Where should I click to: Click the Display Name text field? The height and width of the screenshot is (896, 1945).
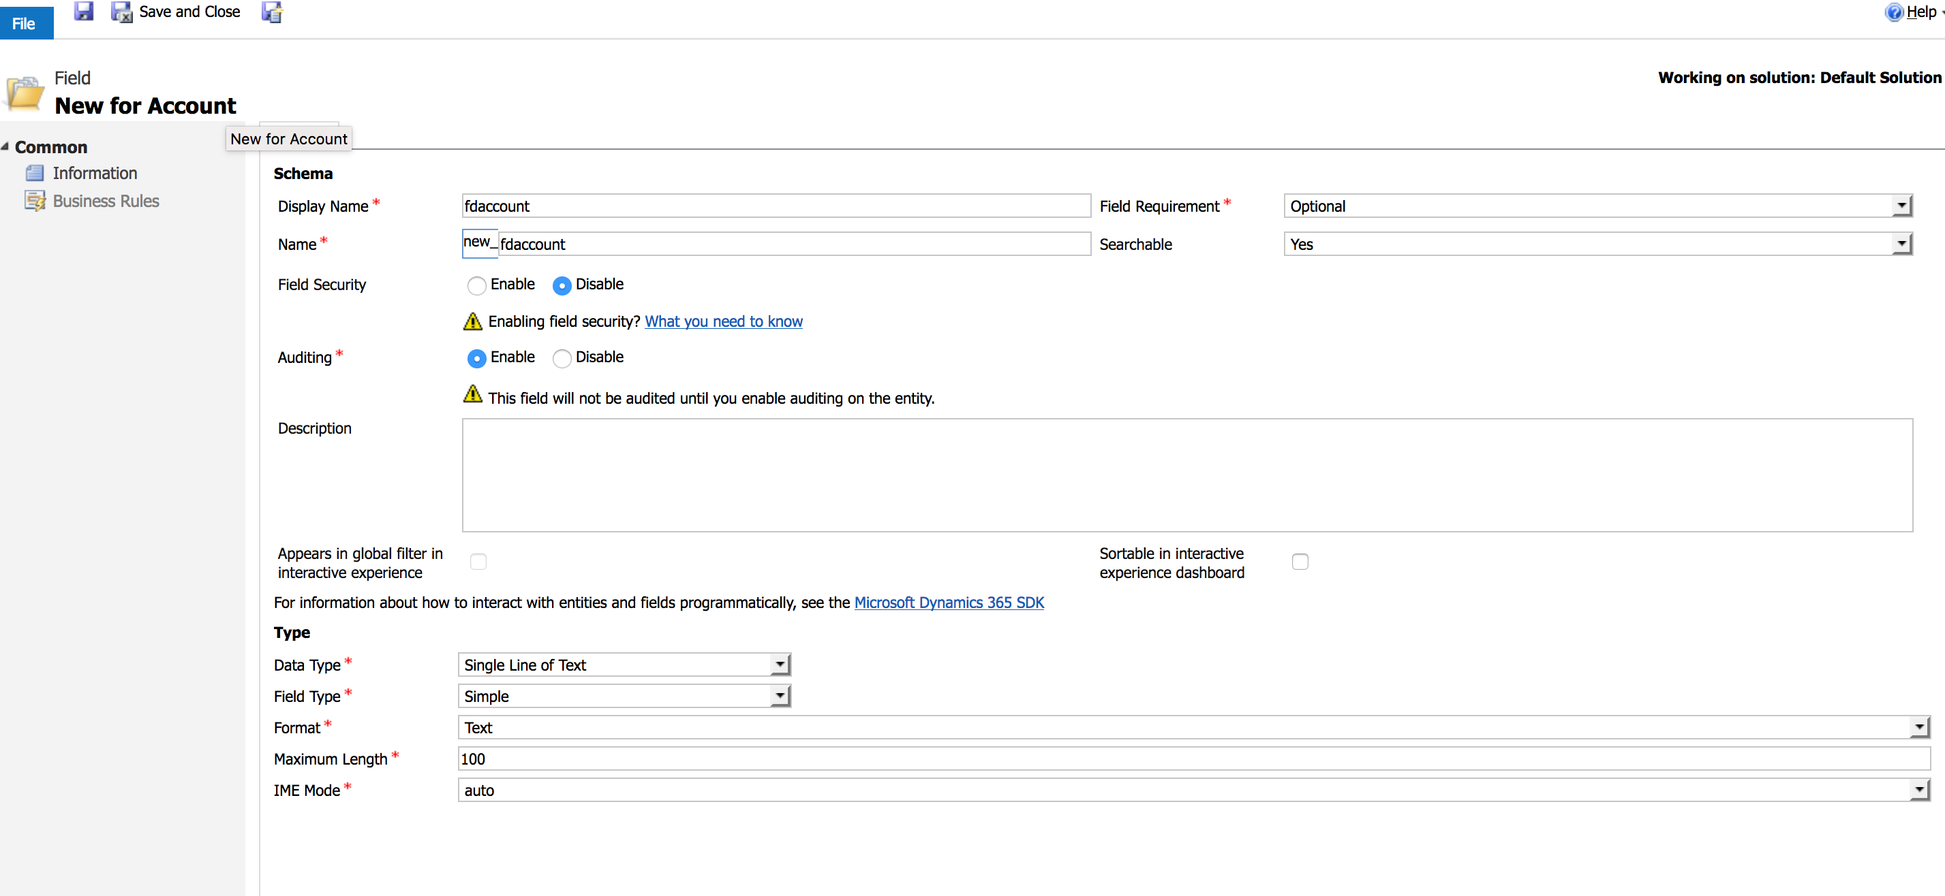tap(776, 206)
